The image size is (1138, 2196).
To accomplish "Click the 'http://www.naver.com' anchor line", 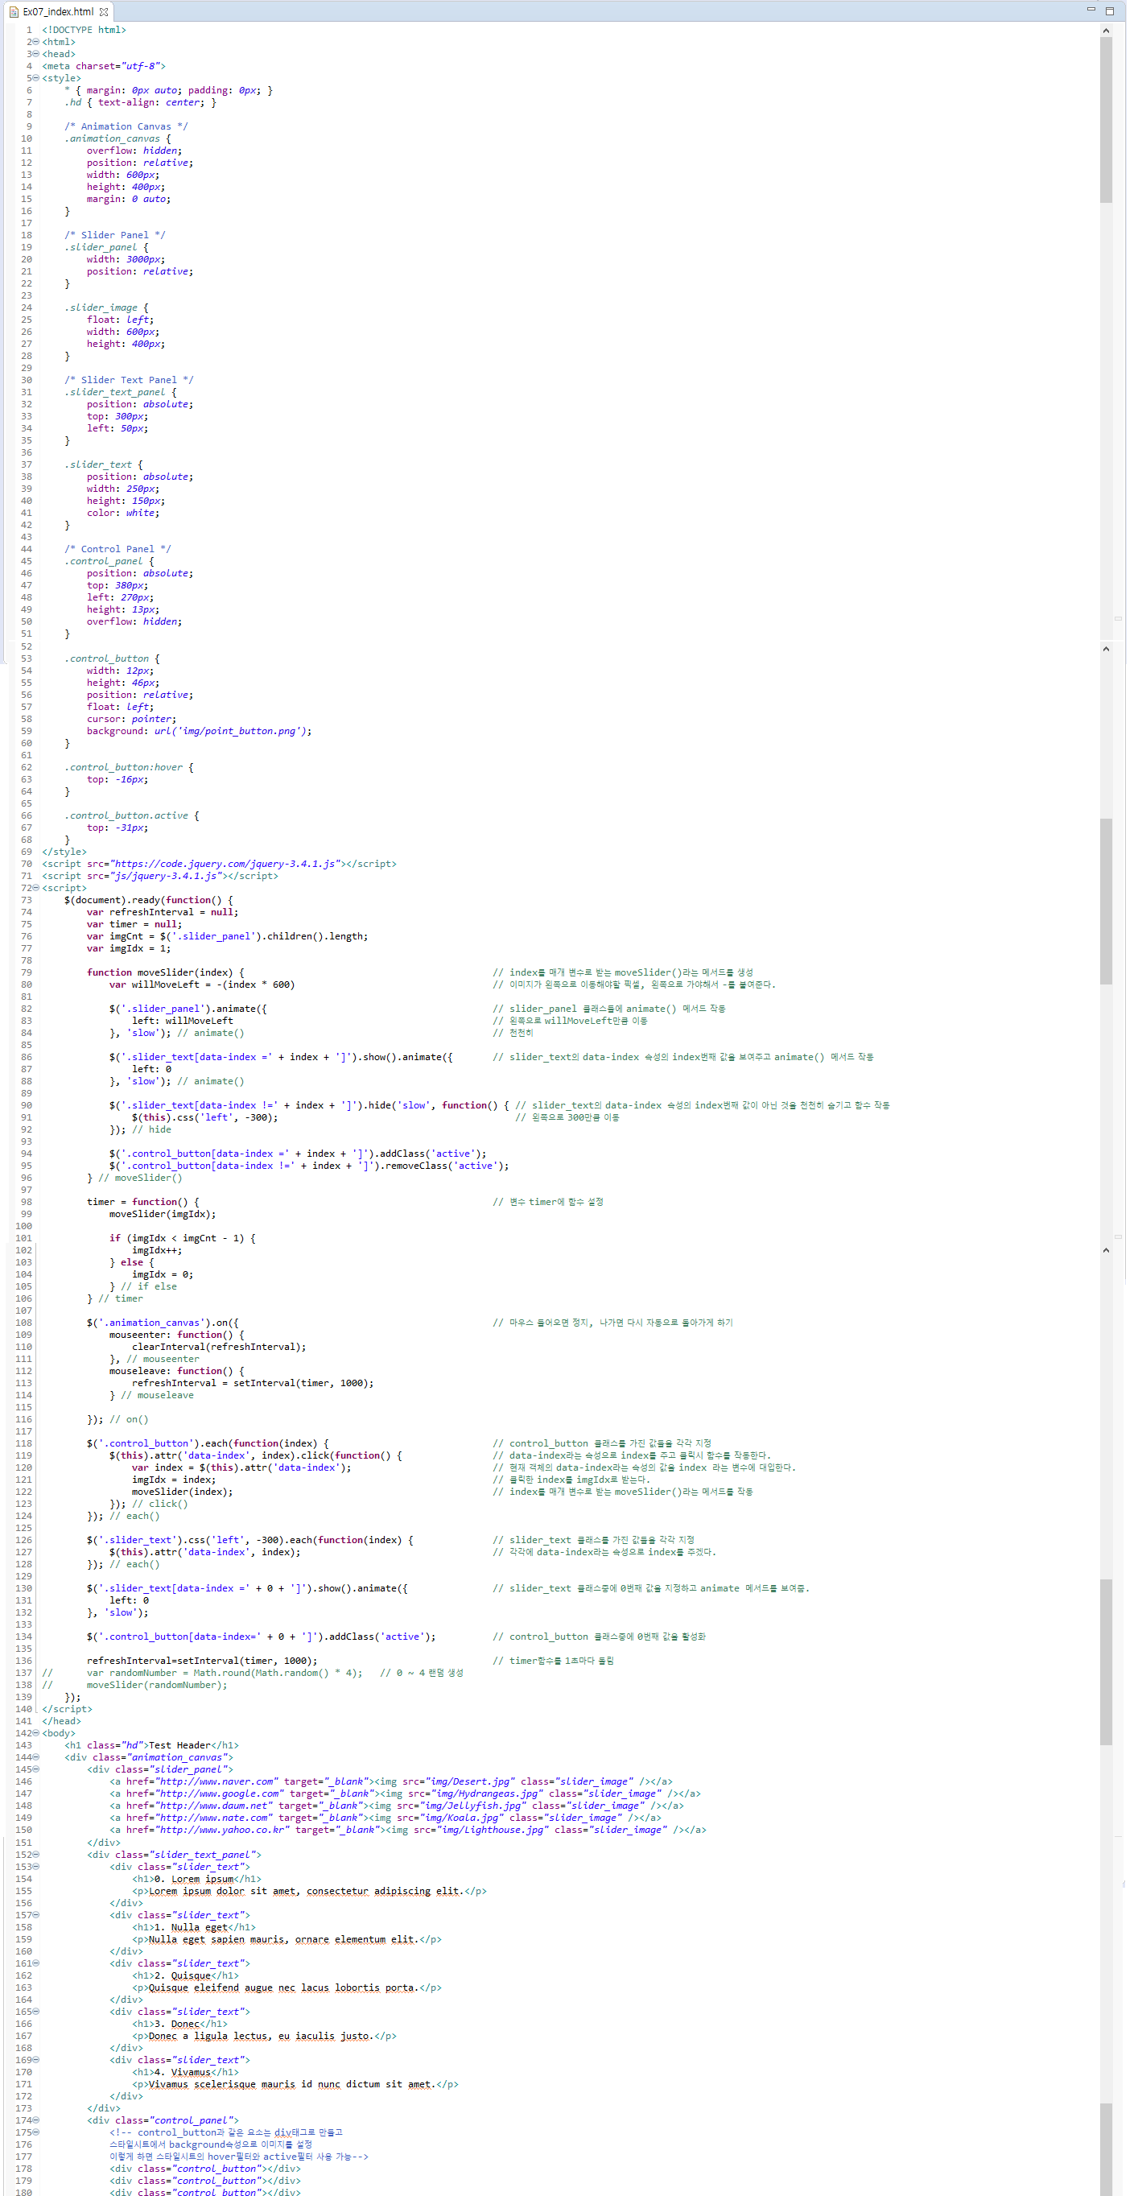I will [390, 1781].
